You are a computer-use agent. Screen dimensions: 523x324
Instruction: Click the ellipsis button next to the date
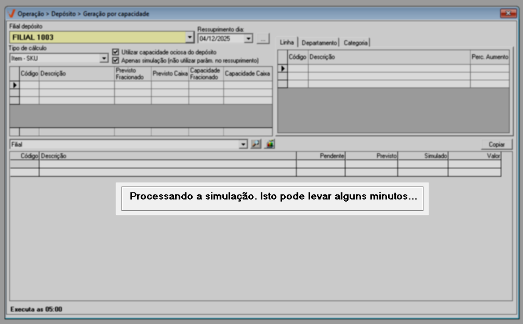[x=263, y=39]
